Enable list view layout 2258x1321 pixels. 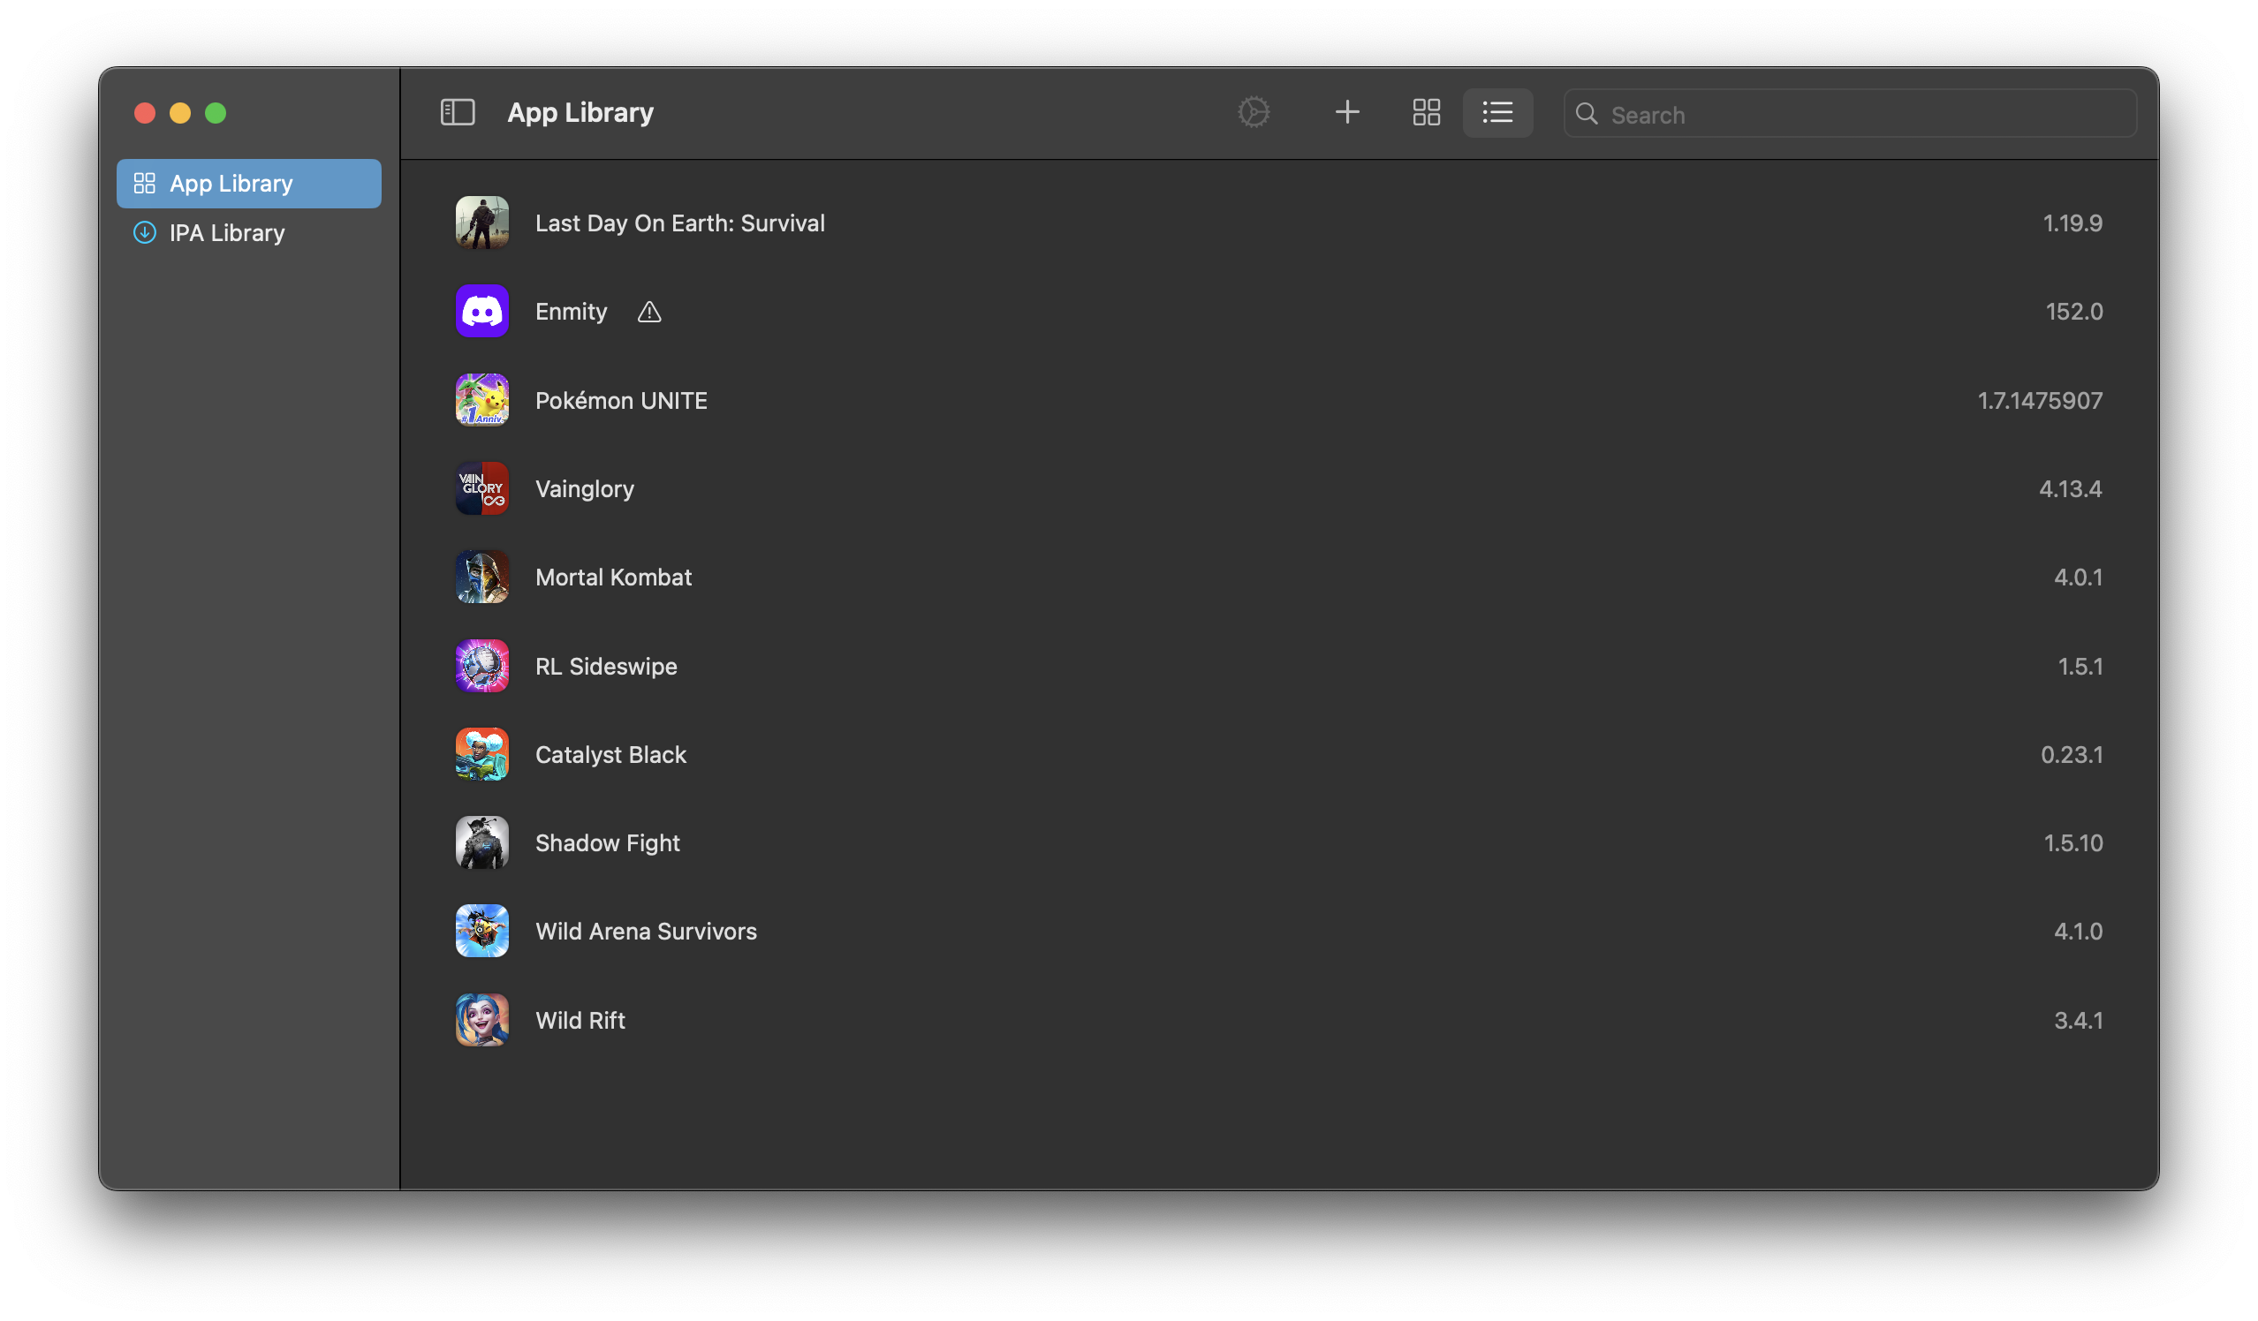point(1497,112)
